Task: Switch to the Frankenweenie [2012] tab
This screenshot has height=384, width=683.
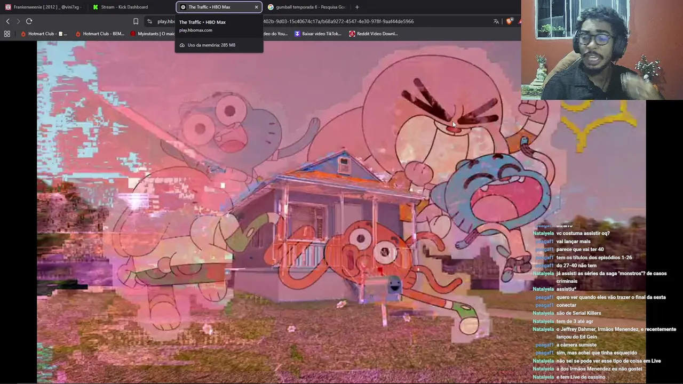Action: (44, 7)
